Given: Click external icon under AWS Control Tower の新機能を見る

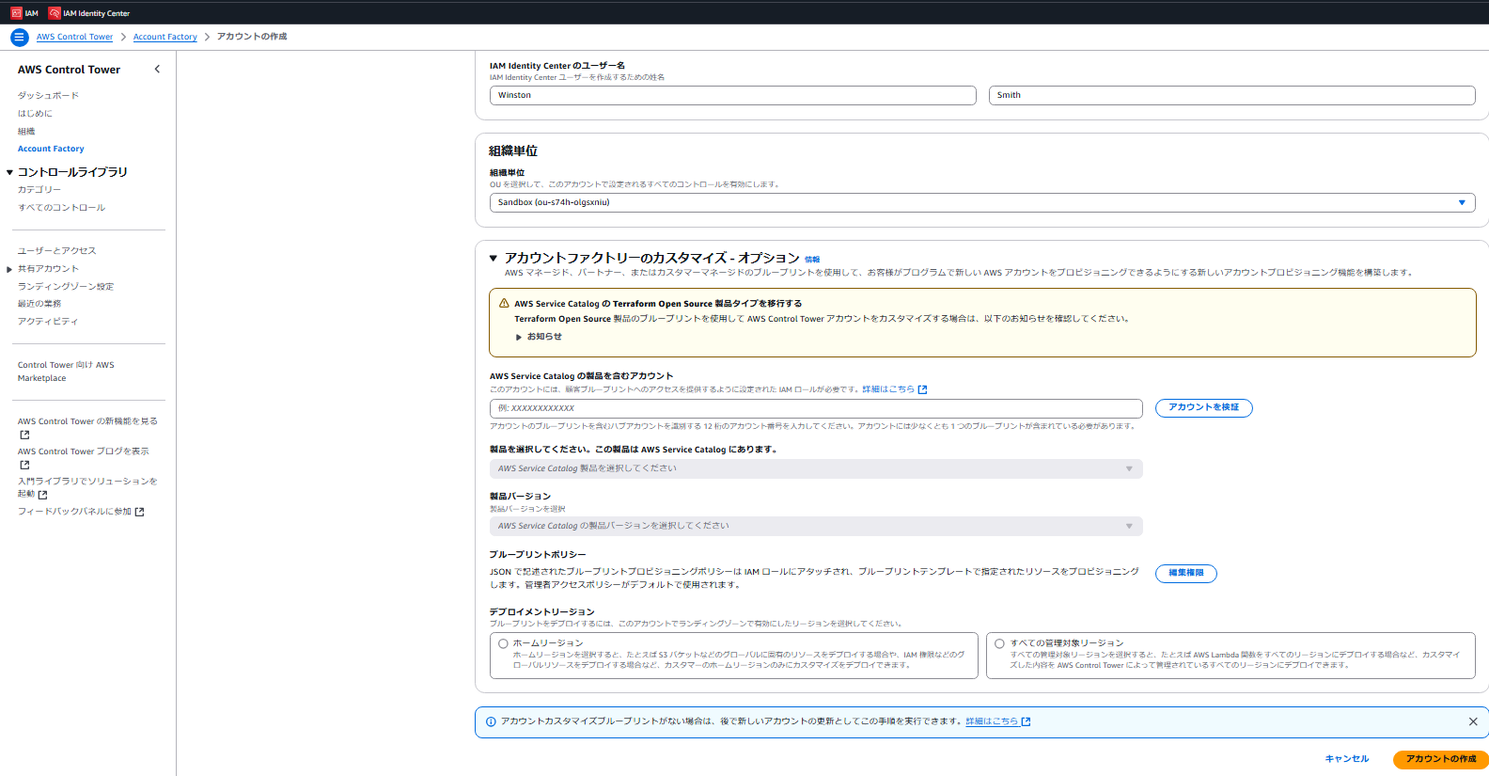Looking at the screenshot, I should click(x=24, y=435).
